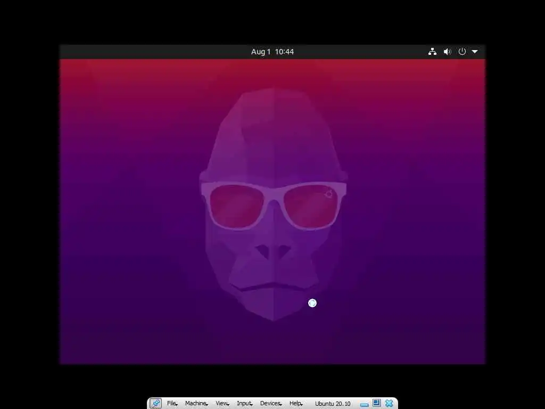This screenshot has width=545, height=409.
Task: Toggle the VirtualBox toolbar pin icon
Action: [156, 404]
